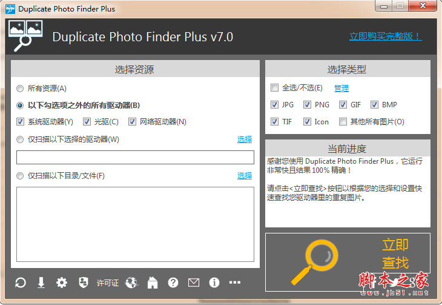Close the Duplicate Photo Finder Plus window

423,5
